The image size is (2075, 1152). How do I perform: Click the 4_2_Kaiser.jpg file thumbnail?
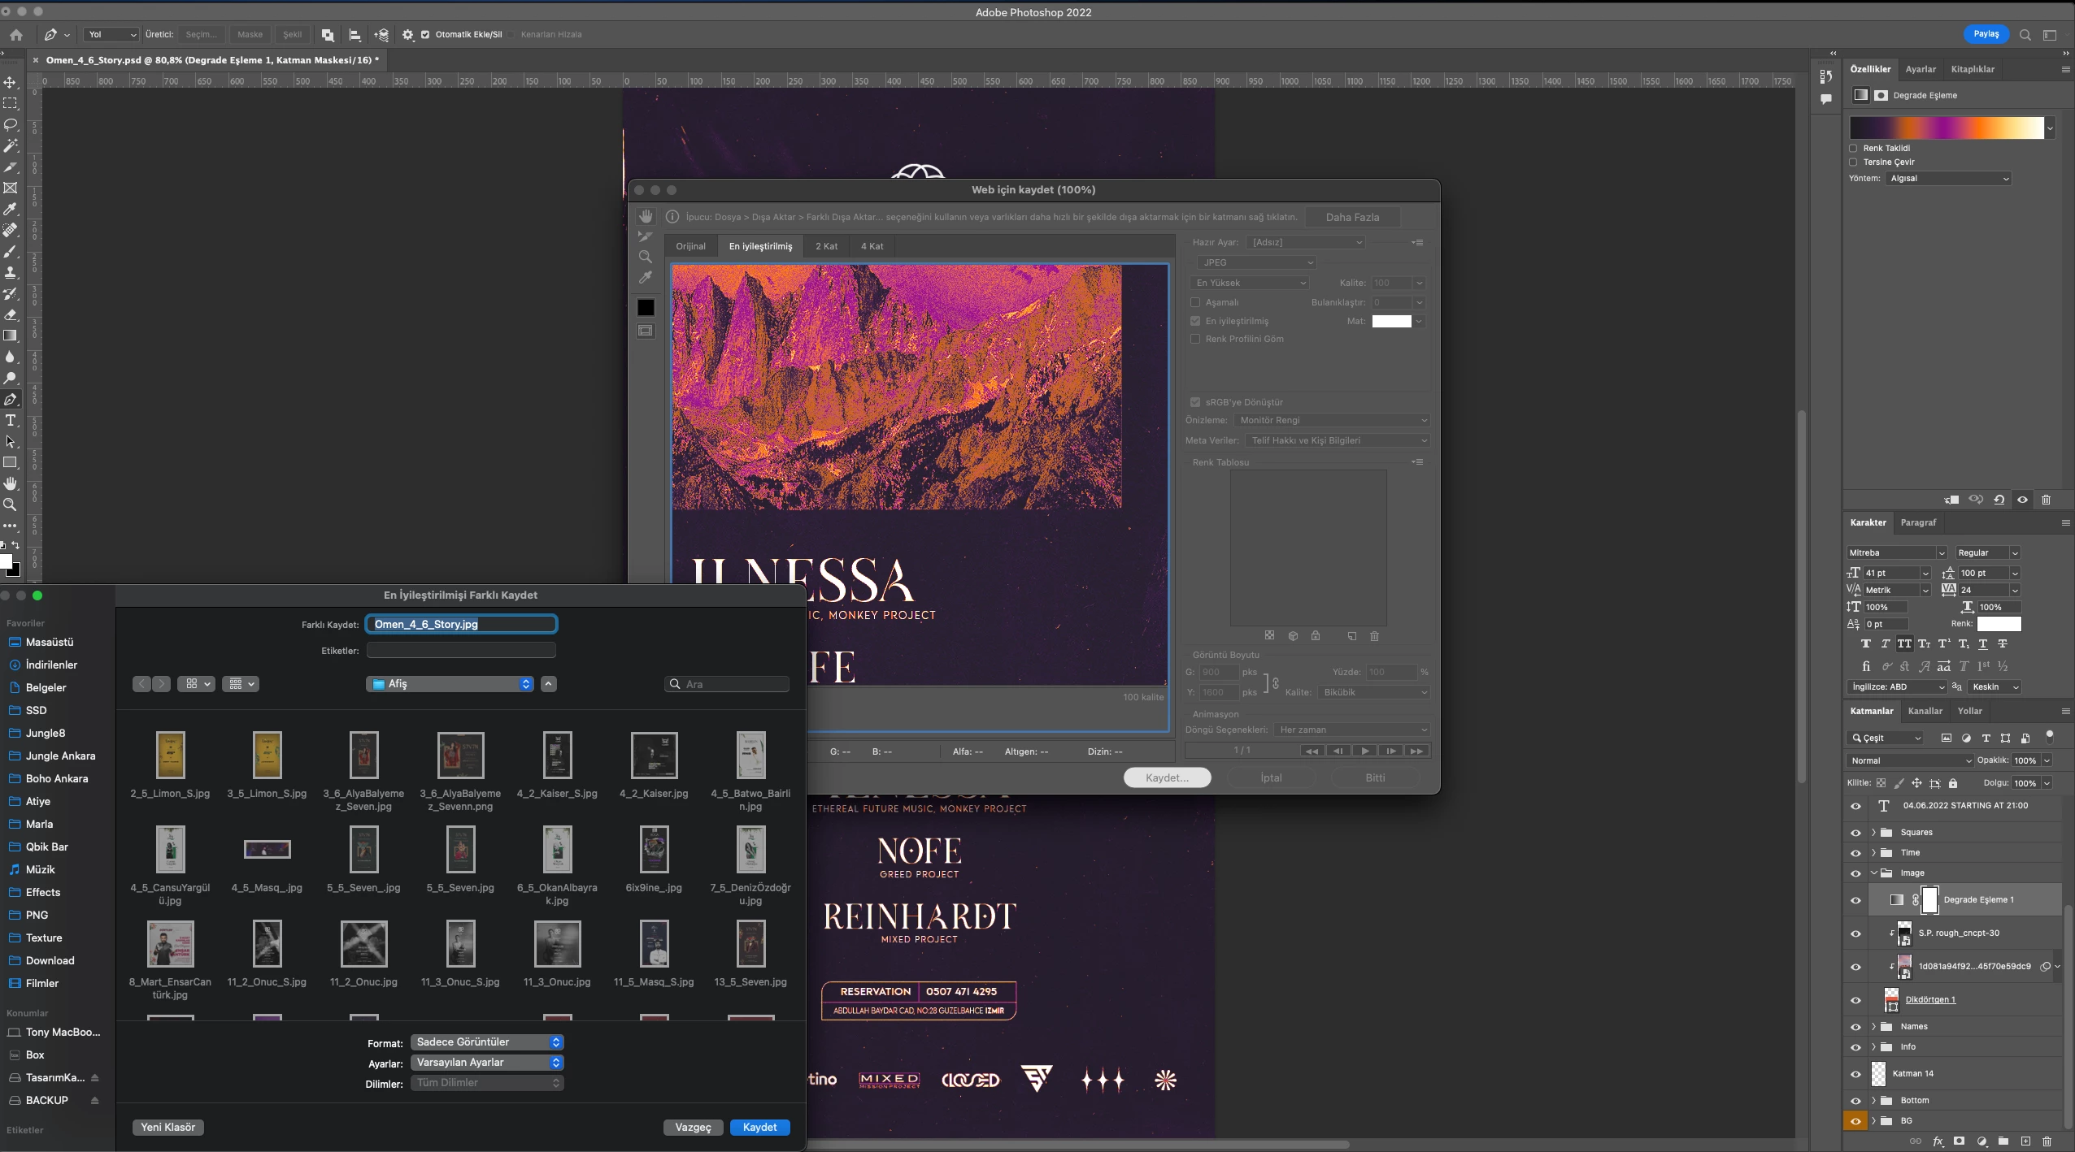click(654, 755)
